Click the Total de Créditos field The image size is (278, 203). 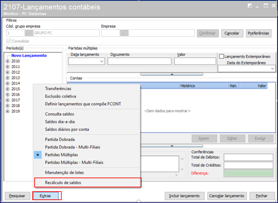pyautogui.click(x=248, y=165)
